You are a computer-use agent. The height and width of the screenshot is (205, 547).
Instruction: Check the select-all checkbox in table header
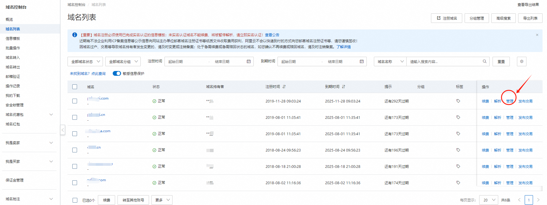75,87
